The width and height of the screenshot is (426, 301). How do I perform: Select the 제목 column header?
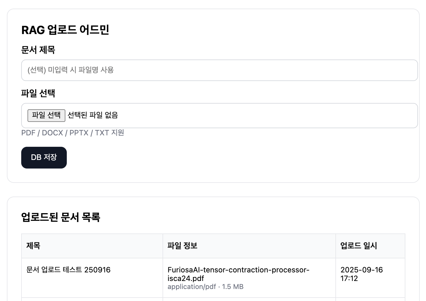33,245
